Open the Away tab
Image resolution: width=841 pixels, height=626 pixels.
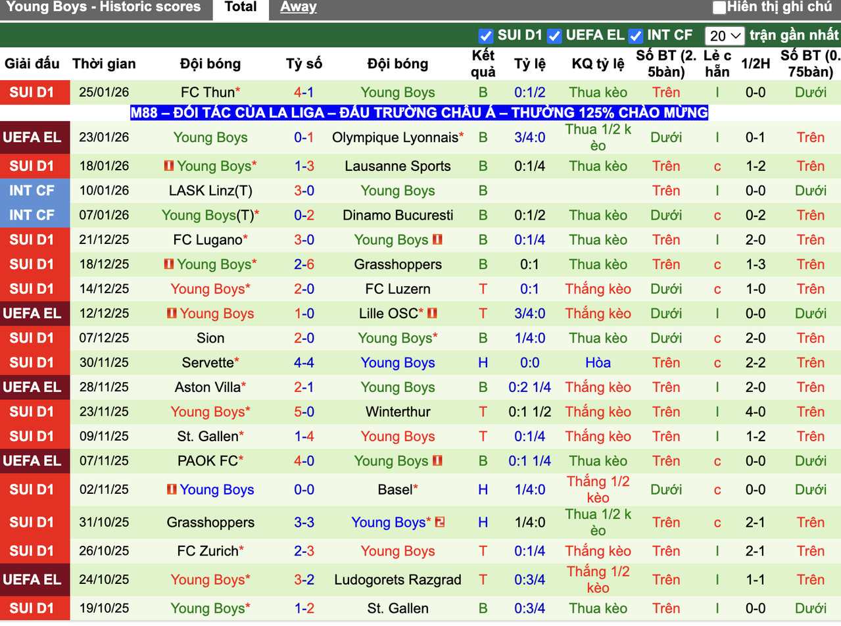pos(298,8)
